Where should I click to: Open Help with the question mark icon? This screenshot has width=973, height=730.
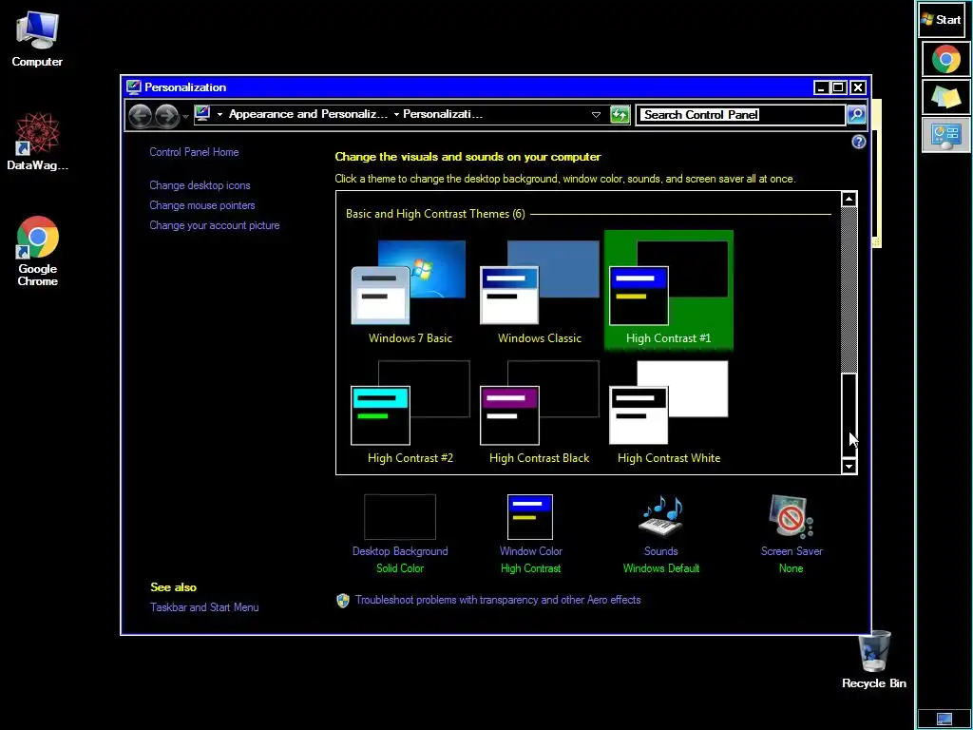(x=858, y=143)
